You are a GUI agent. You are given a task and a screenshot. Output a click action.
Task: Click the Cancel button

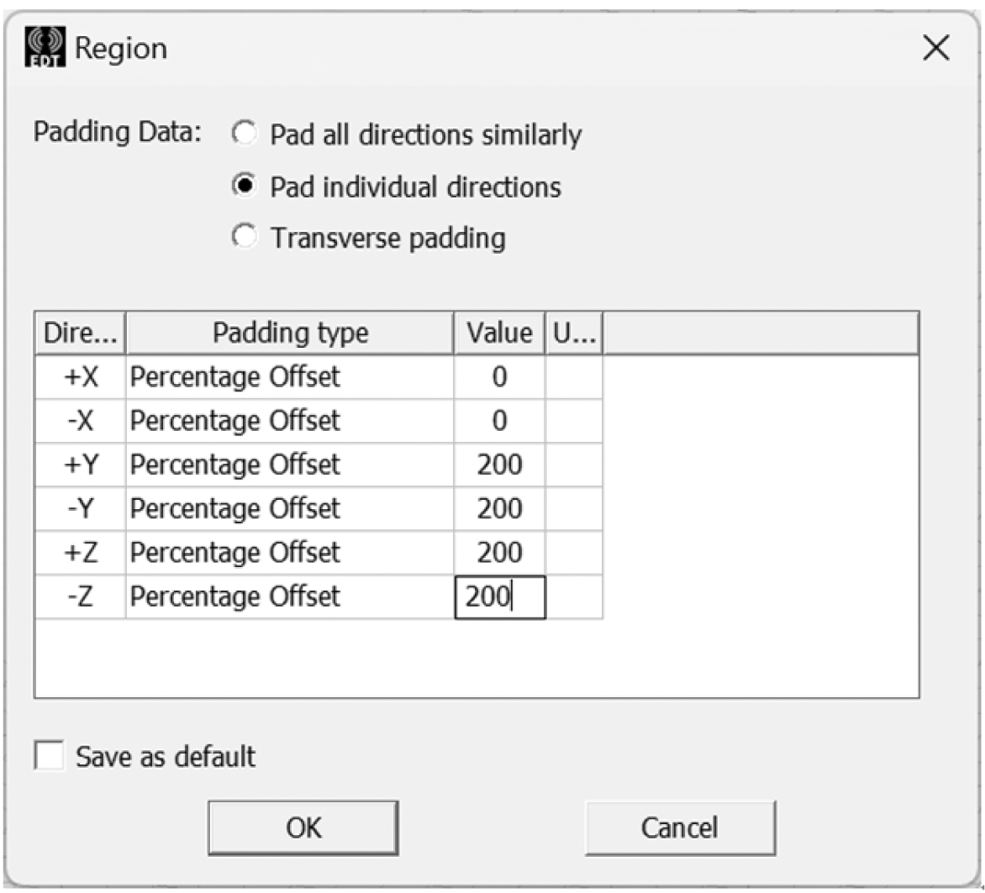680,827
